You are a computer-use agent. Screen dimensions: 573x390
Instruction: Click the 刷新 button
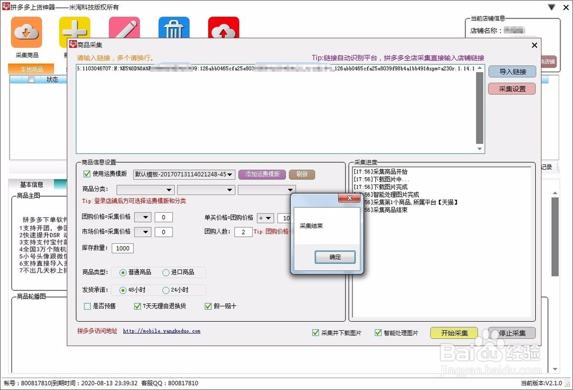302,174
